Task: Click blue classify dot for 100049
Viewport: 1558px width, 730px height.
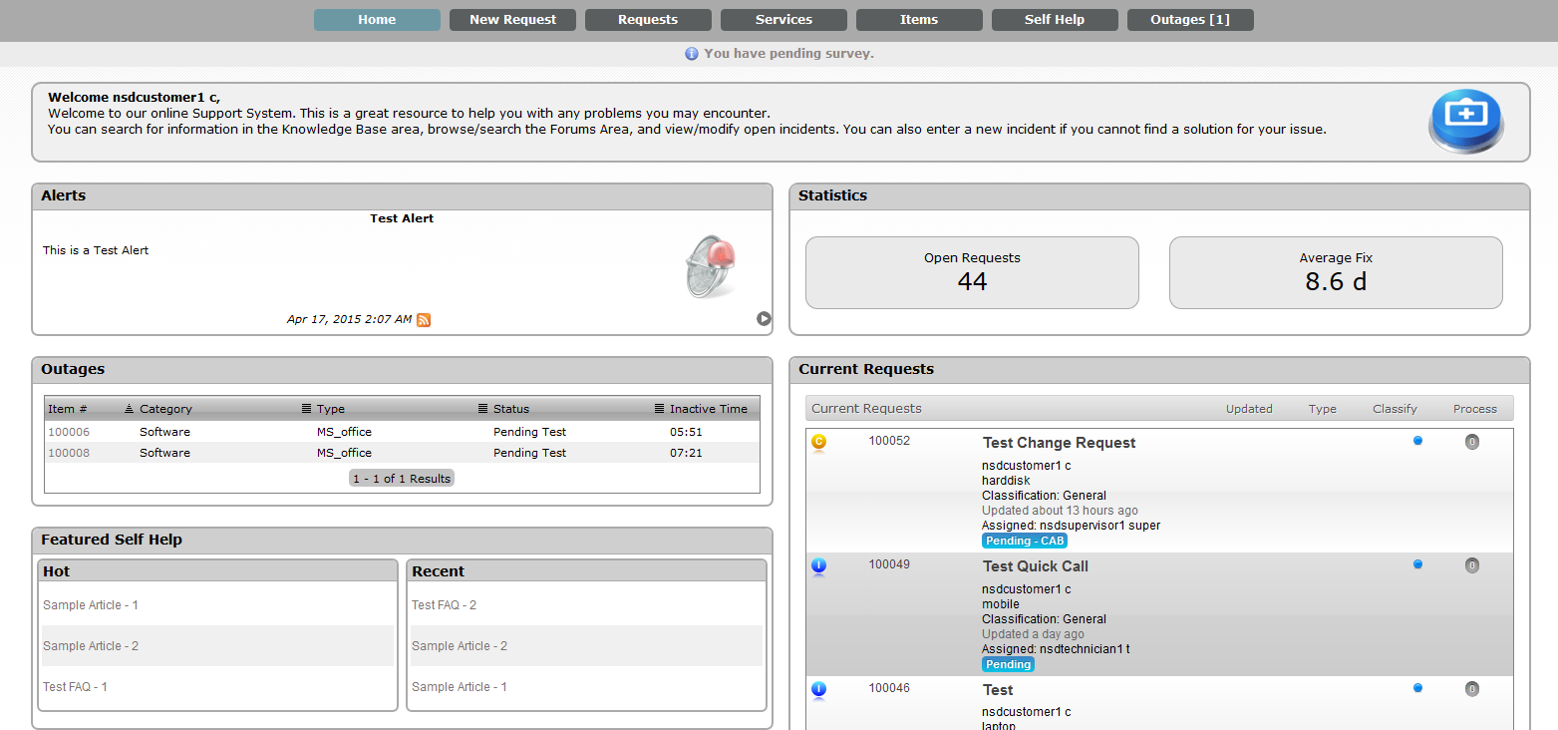Action: tap(1418, 564)
